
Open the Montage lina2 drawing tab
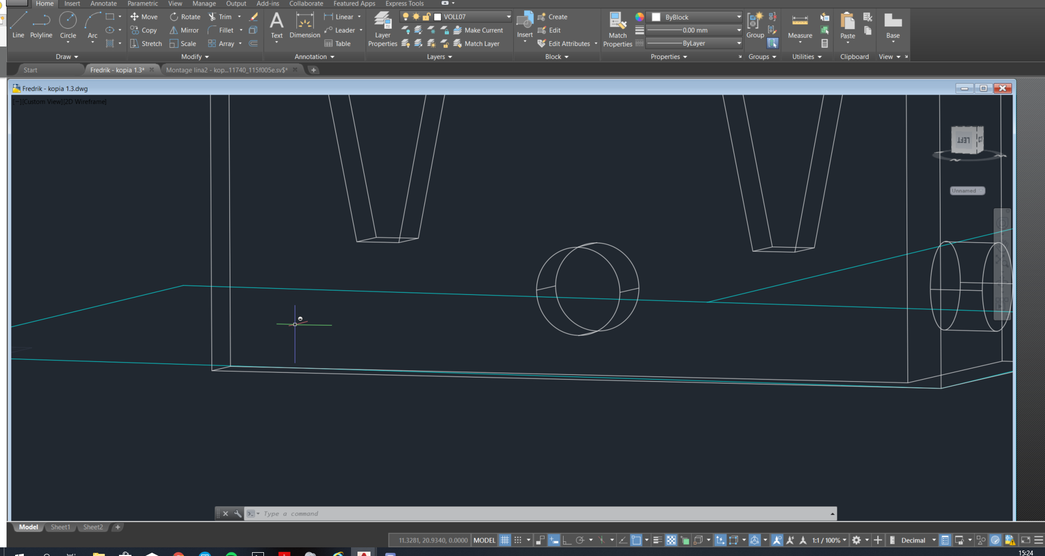pyautogui.click(x=227, y=70)
